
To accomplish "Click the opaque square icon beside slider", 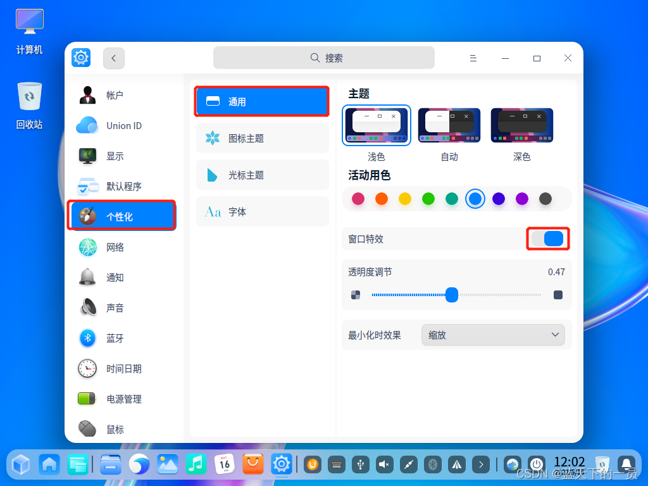I will [x=558, y=295].
